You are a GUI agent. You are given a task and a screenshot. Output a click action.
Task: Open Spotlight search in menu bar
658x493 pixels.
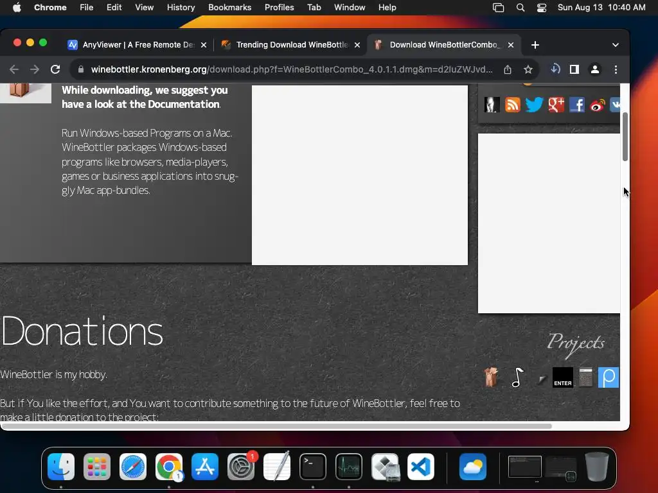pos(520,8)
